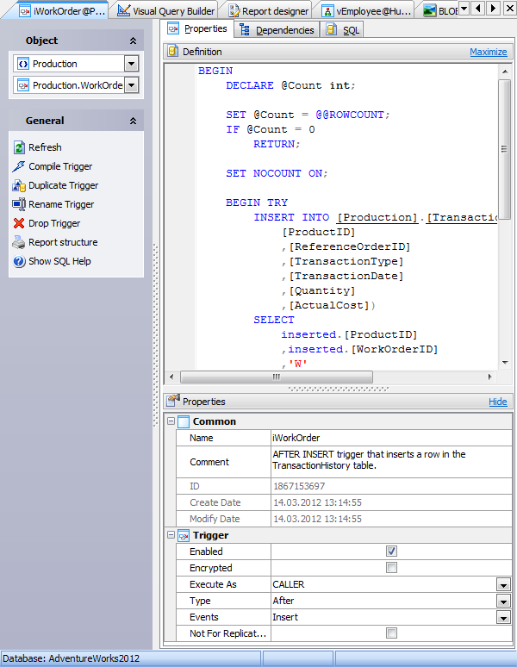Open the Execute As dropdown
This screenshot has height=667, width=517.
[503, 585]
